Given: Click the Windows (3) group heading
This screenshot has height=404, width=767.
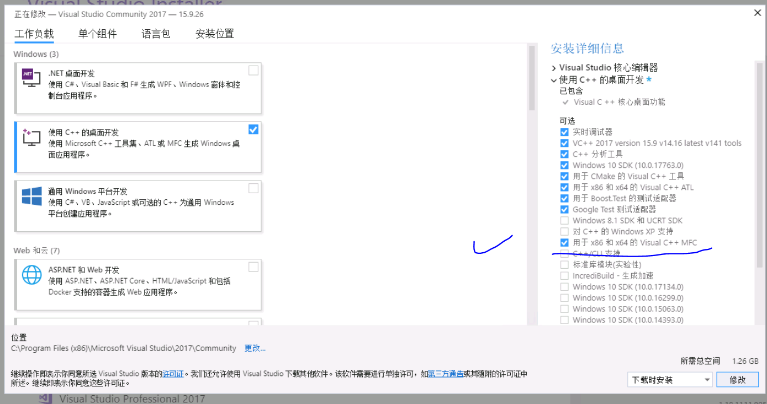Looking at the screenshot, I should [36, 54].
